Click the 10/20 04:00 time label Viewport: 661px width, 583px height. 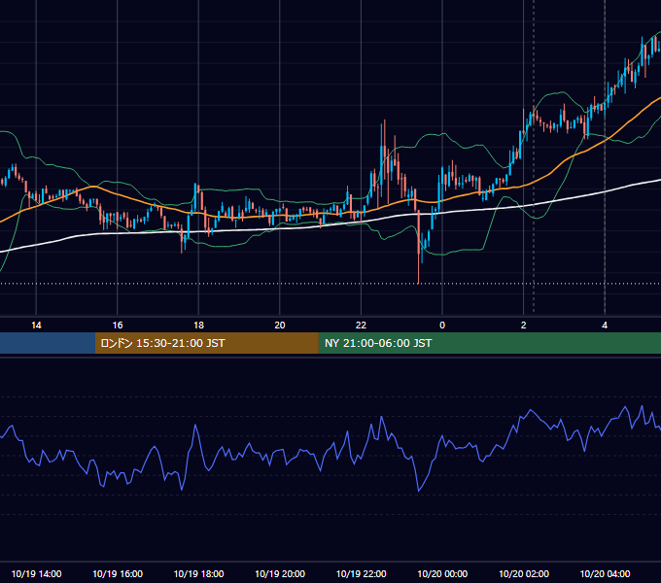605,573
